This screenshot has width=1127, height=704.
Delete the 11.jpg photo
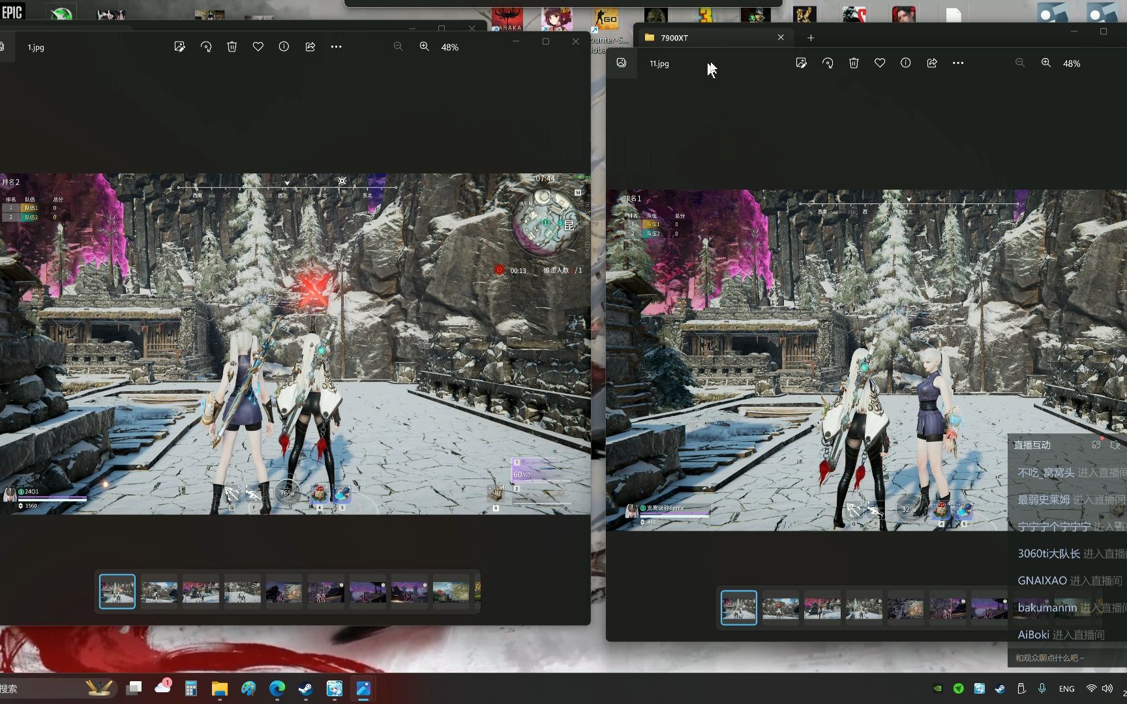[854, 63]
